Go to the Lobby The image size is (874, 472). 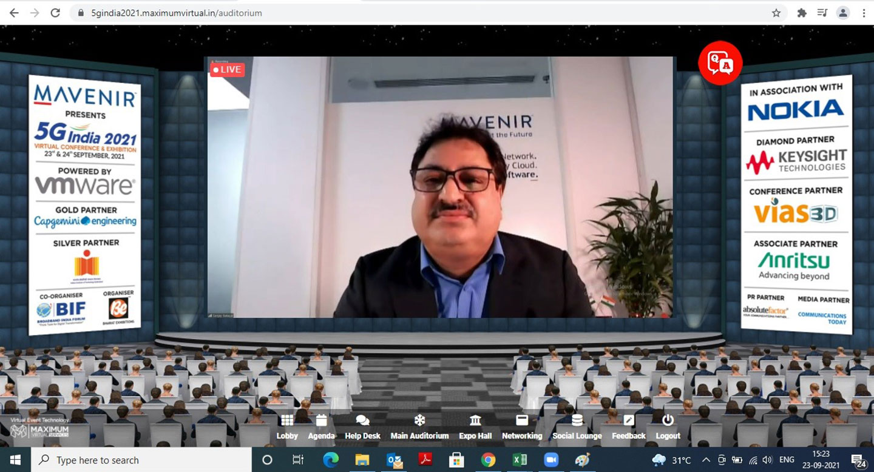(x=287, y=428)
